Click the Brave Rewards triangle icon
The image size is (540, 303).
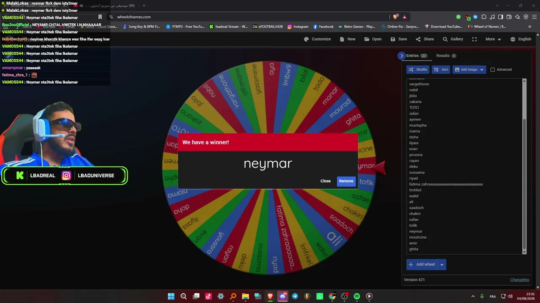pyautogui.click(x=405, y=17)
